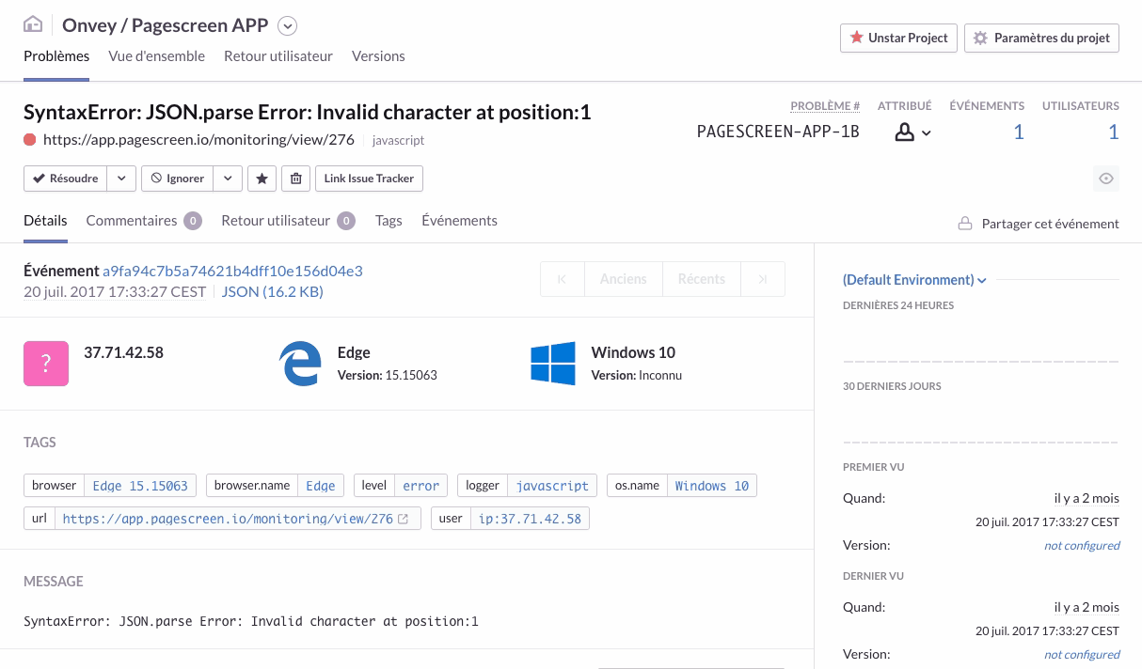Click the Edge browser logo
This screenshot has height=669, width=1142.
(300, 364)
